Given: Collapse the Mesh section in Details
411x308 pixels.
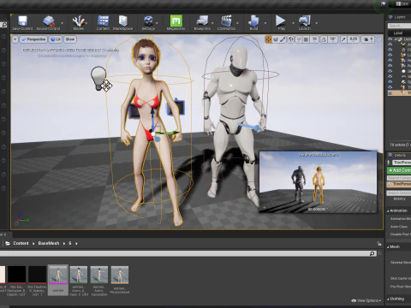Looking at the screenshot, I should [388, 247].
